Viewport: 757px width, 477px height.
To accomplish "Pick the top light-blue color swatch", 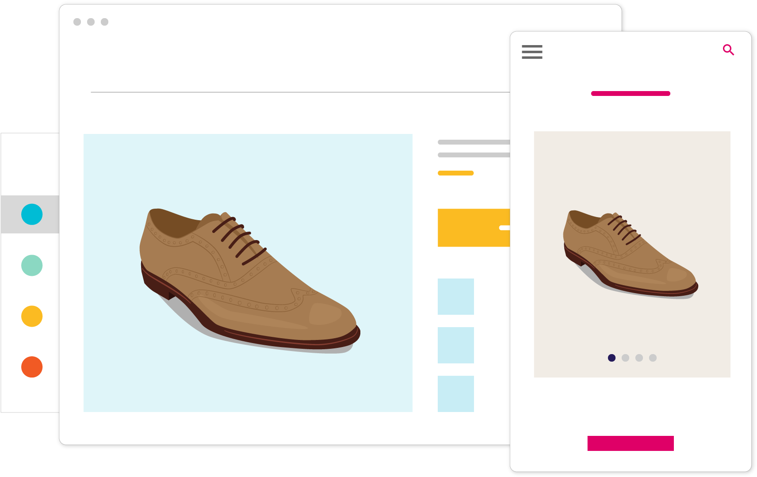I will click(455, 297).
